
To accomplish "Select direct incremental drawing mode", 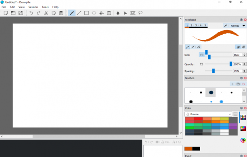I will click(x=238, y=47).
